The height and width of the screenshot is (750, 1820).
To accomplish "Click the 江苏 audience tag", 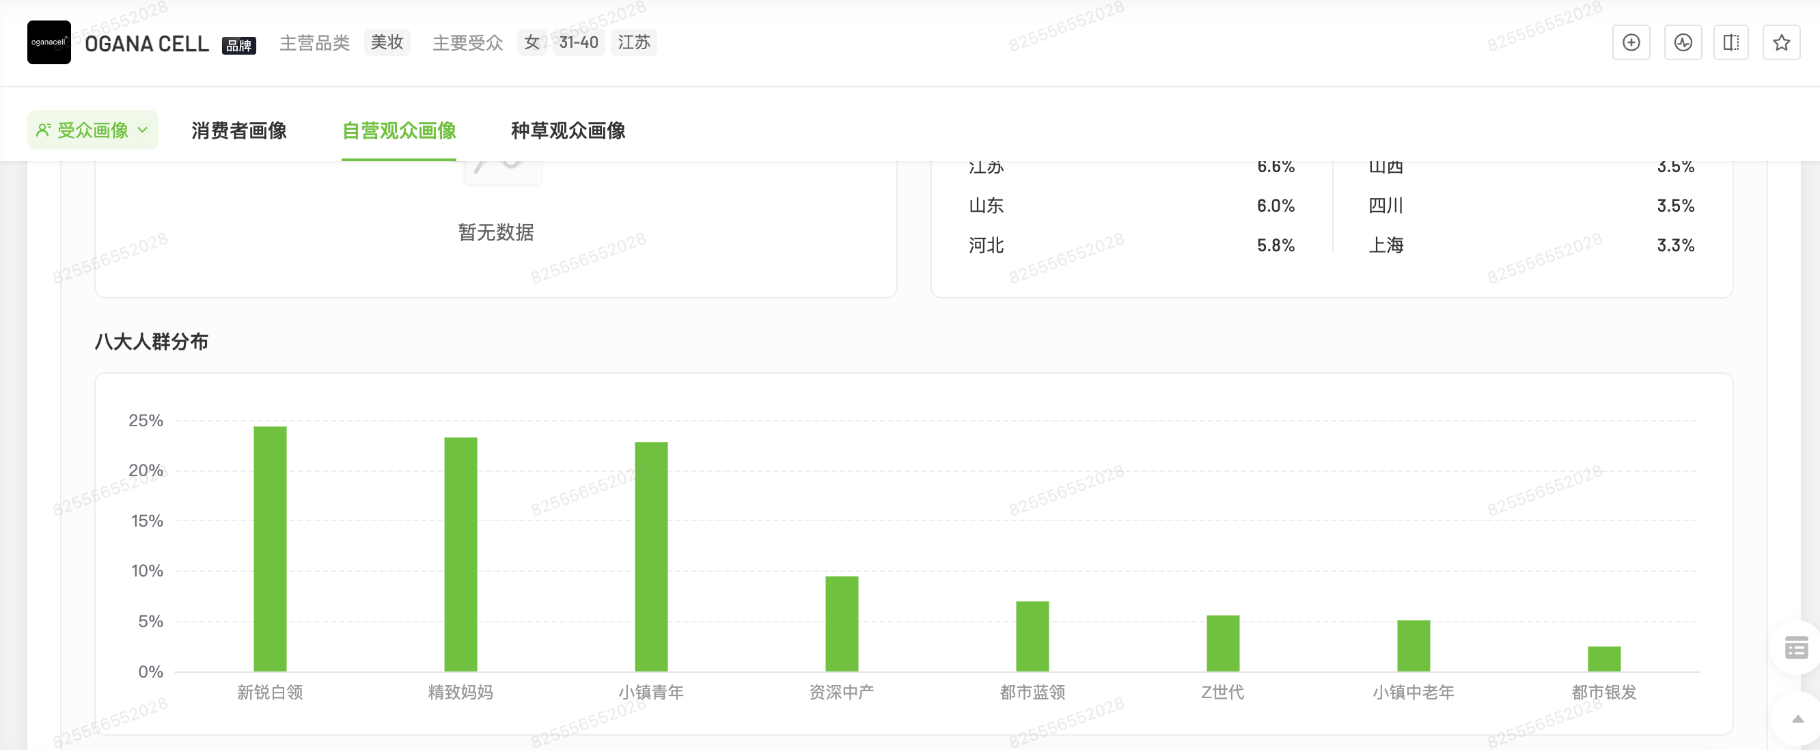I will 633,42.
